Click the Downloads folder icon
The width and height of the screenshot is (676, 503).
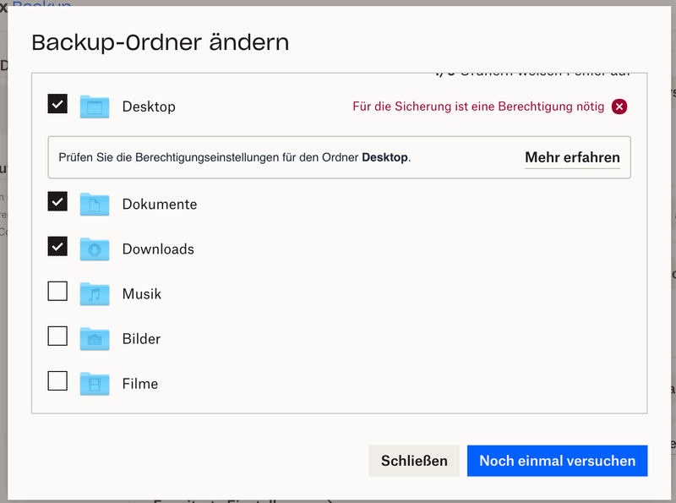[94, 249]
